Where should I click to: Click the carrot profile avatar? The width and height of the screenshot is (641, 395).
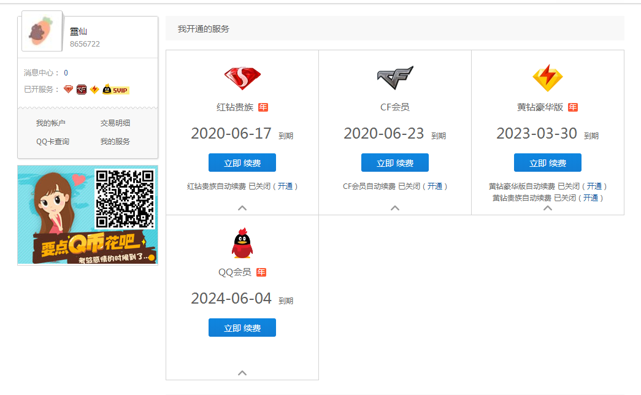click(x=42, y=31)
